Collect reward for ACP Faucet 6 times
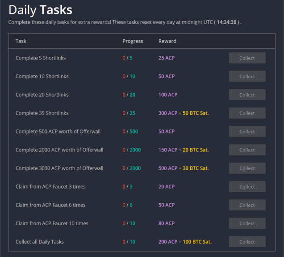The image size is (284, 257). (x=247, y=205)
